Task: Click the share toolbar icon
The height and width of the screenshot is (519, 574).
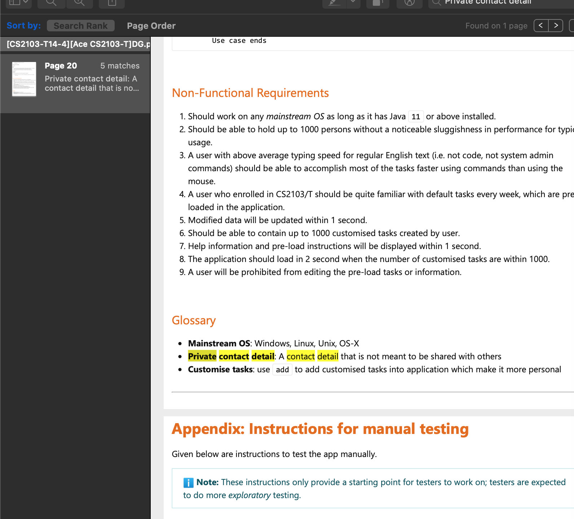Action: (x=112, y=3)
